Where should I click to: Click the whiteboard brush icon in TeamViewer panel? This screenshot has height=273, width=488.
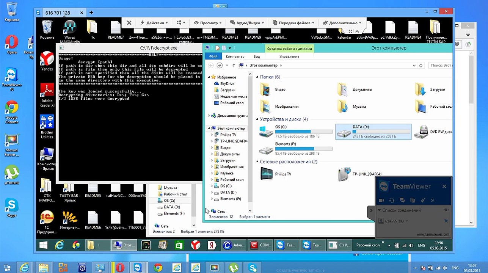pos(423,200)
